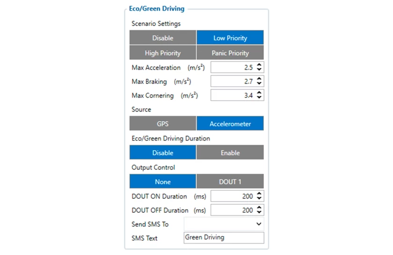Click the SMS Text label
The image size is (393, 255).
tap(145, 238)
